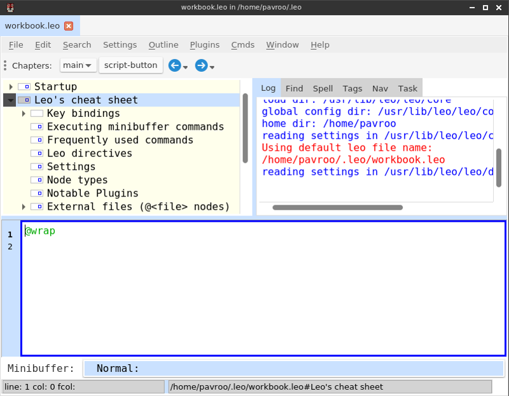Open the Edit menu

pos(43,44)
